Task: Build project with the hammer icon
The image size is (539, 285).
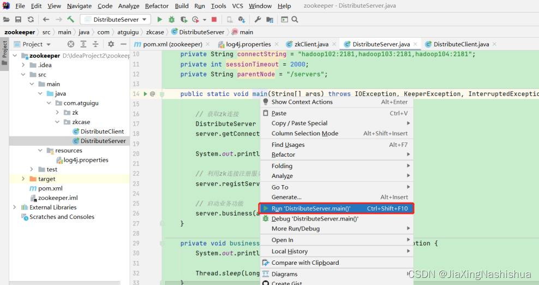Action: click(70, 19)
